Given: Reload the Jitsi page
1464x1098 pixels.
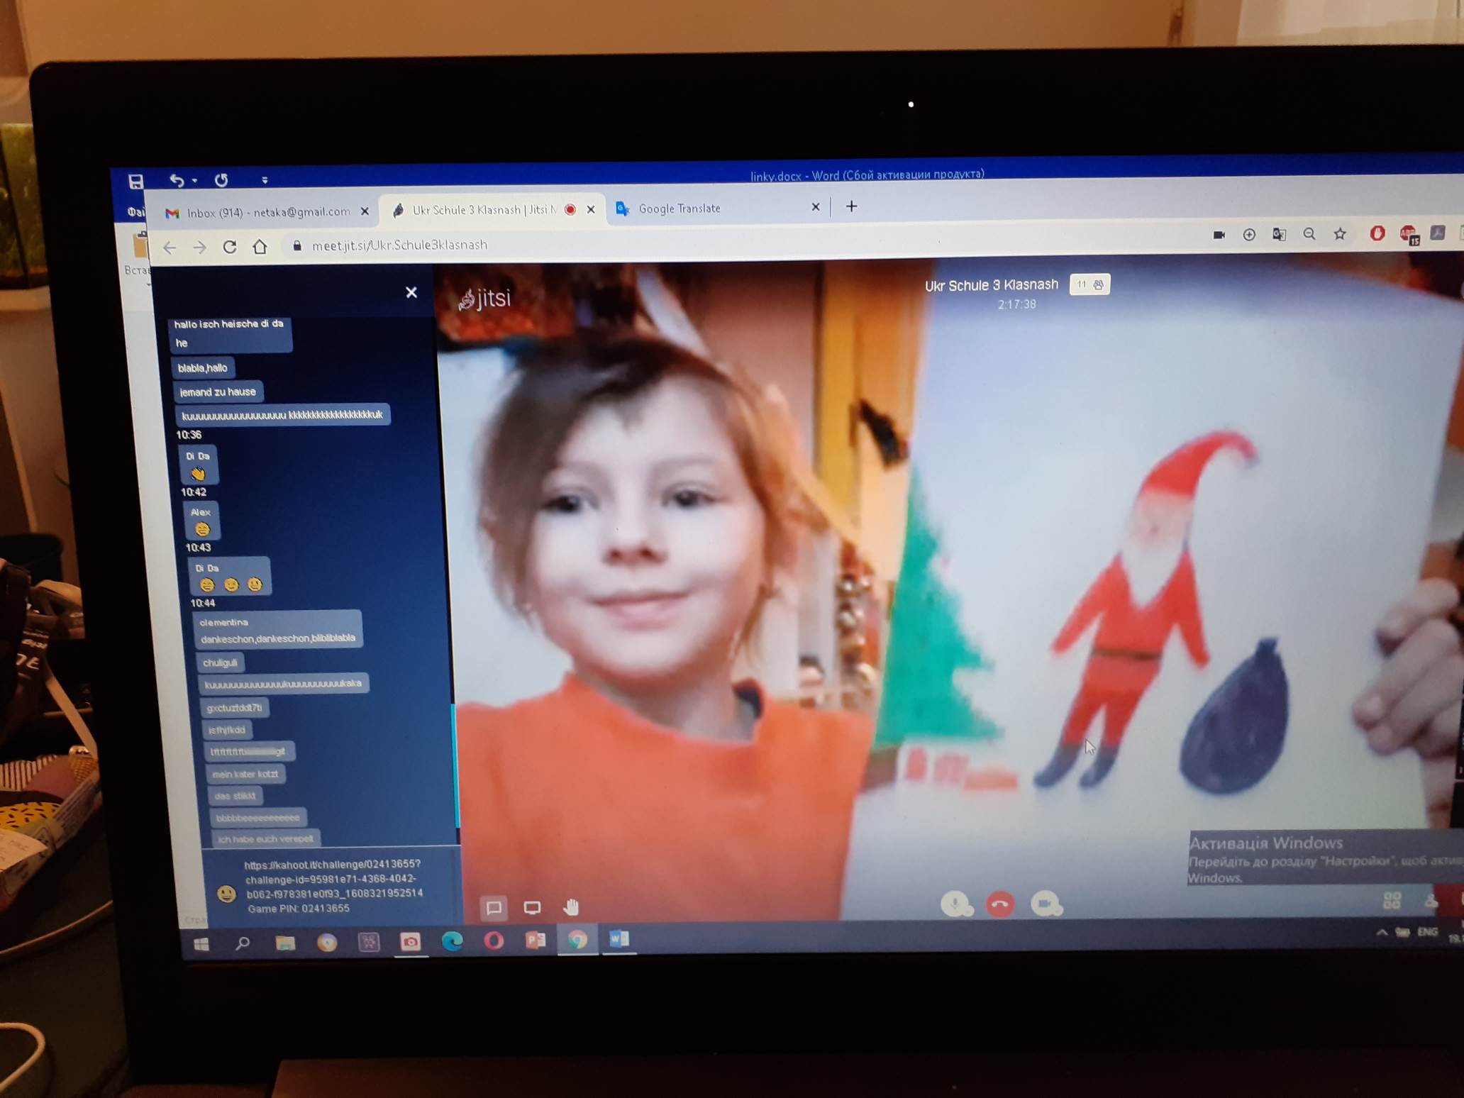Looking at the screenshot, I should point(230,247).
